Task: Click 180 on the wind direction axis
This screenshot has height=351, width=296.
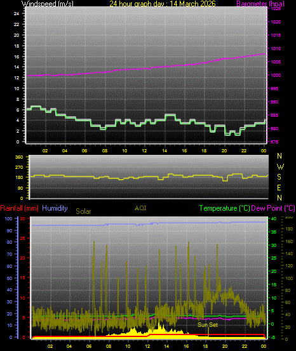Action: pyautogui.click(x=19, y=177)
